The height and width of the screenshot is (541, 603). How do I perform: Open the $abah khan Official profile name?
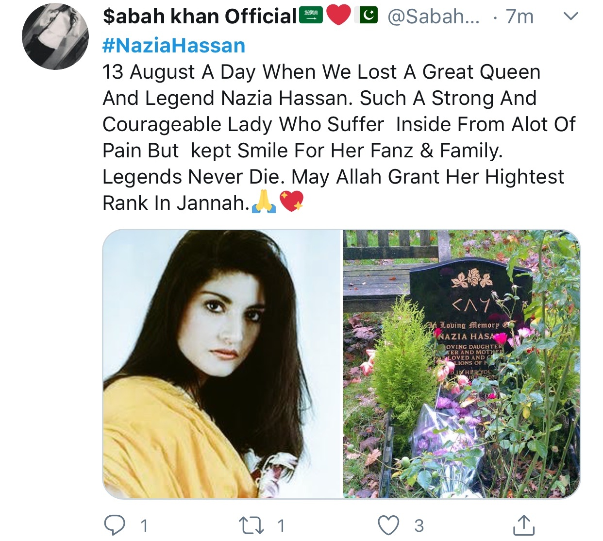tap(200, 17)
